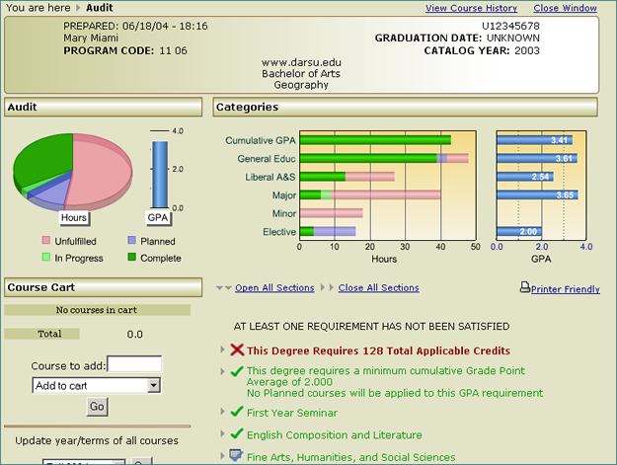617x465 pixels.
Task: Open the Add to cart dropdown
Action: 97,386
